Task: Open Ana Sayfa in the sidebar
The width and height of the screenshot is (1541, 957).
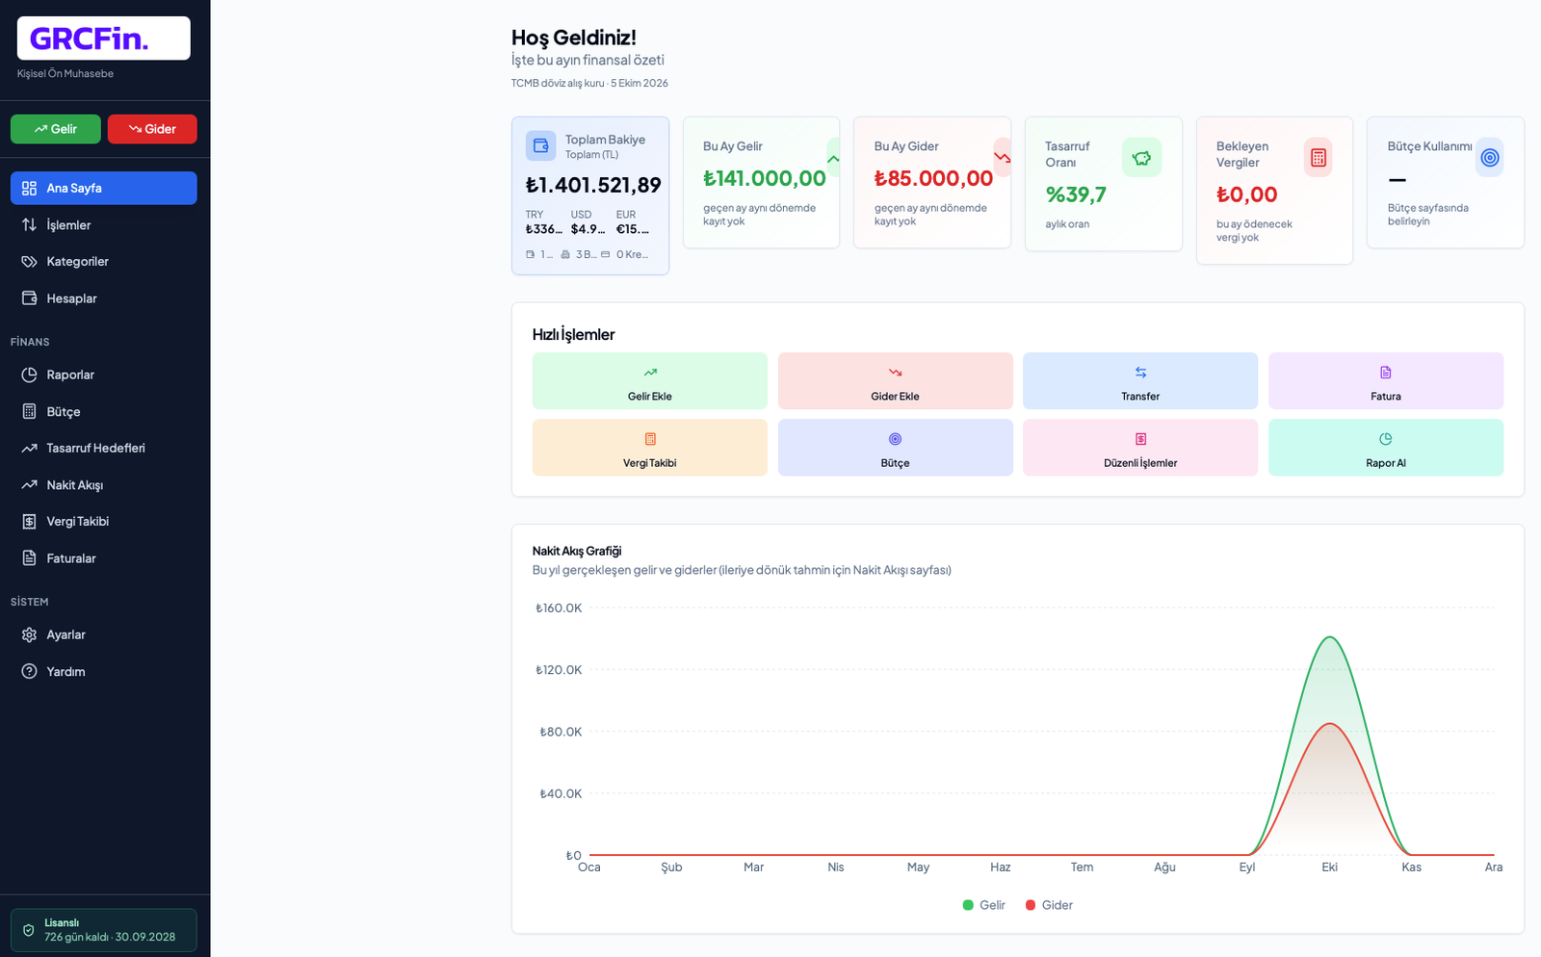Action: tap(104, 188)
